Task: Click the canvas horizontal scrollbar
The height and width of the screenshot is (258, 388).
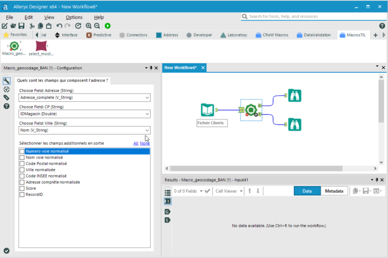Action: tap(256, 168)
